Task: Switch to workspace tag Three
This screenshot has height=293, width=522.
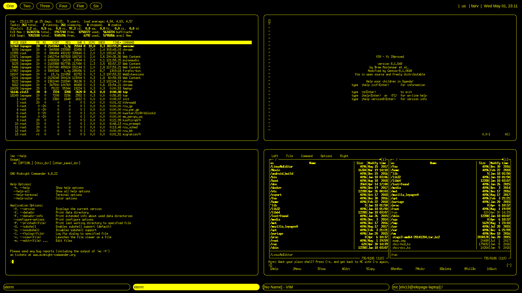Action: [45, 6]
